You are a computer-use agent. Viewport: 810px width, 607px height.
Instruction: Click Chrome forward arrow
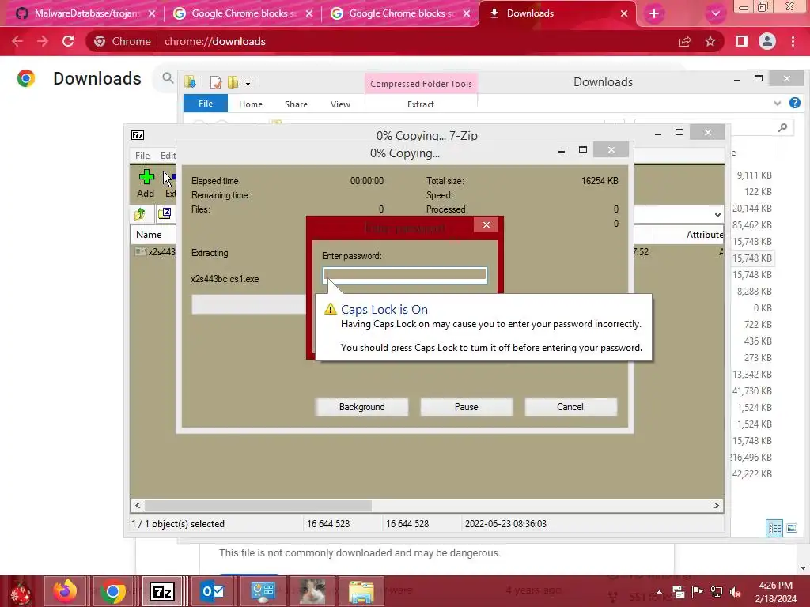pos(43,41)
